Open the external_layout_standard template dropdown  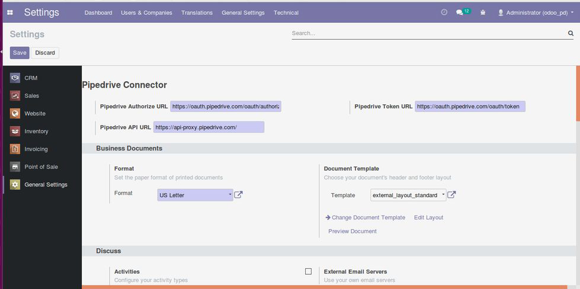pyautogui.click(x=408, y=195)
